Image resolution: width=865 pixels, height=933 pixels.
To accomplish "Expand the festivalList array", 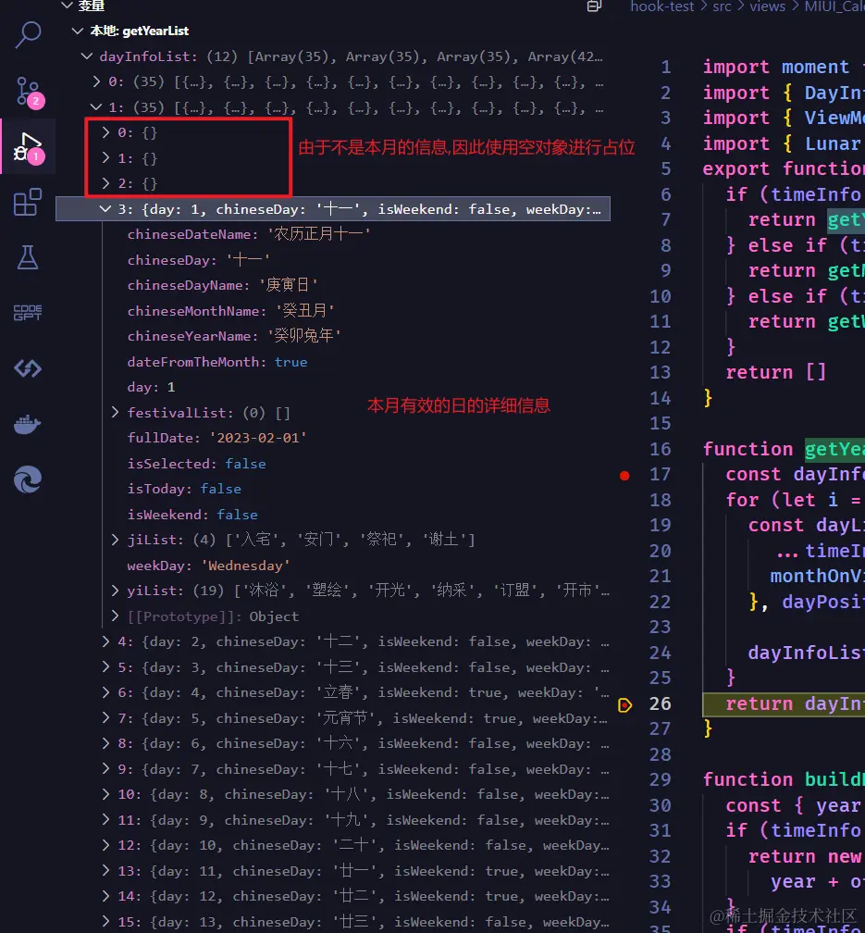I will coord(116,413).
